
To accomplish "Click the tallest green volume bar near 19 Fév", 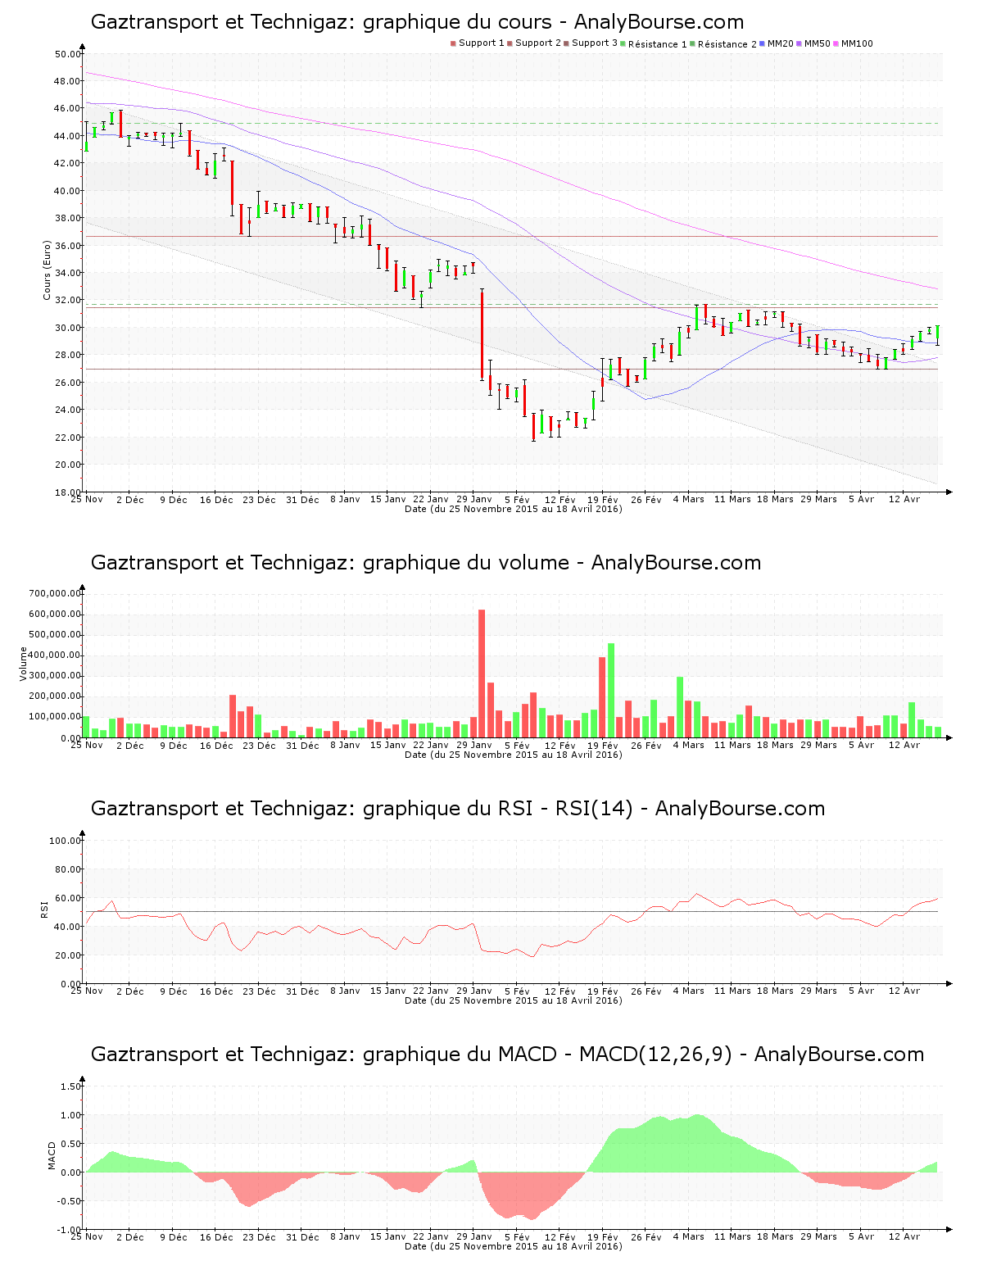I will [611, 691].
